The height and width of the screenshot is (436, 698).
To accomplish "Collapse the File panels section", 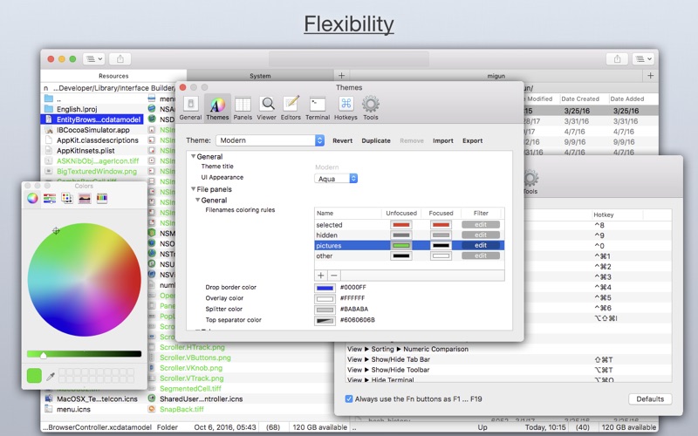I will 194,189.
